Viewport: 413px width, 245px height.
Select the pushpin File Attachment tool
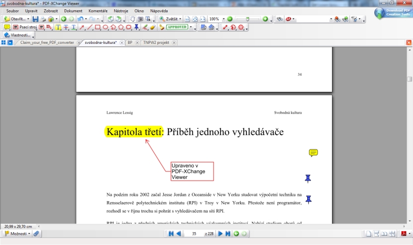(x=136, y=27)
